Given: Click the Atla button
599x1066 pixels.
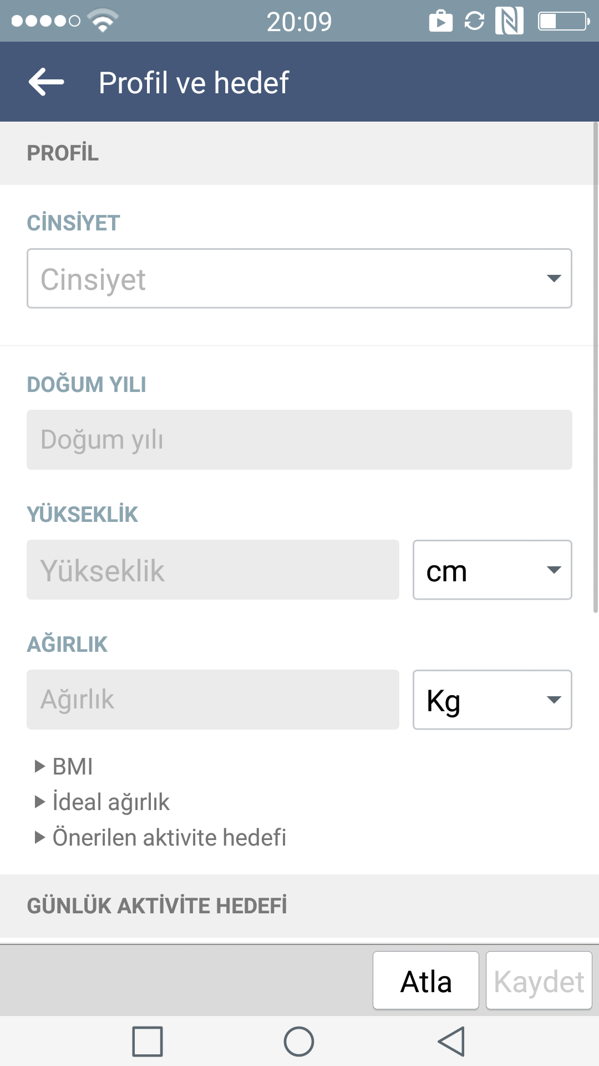Looking at the screenshot, I should coord(426,980).
